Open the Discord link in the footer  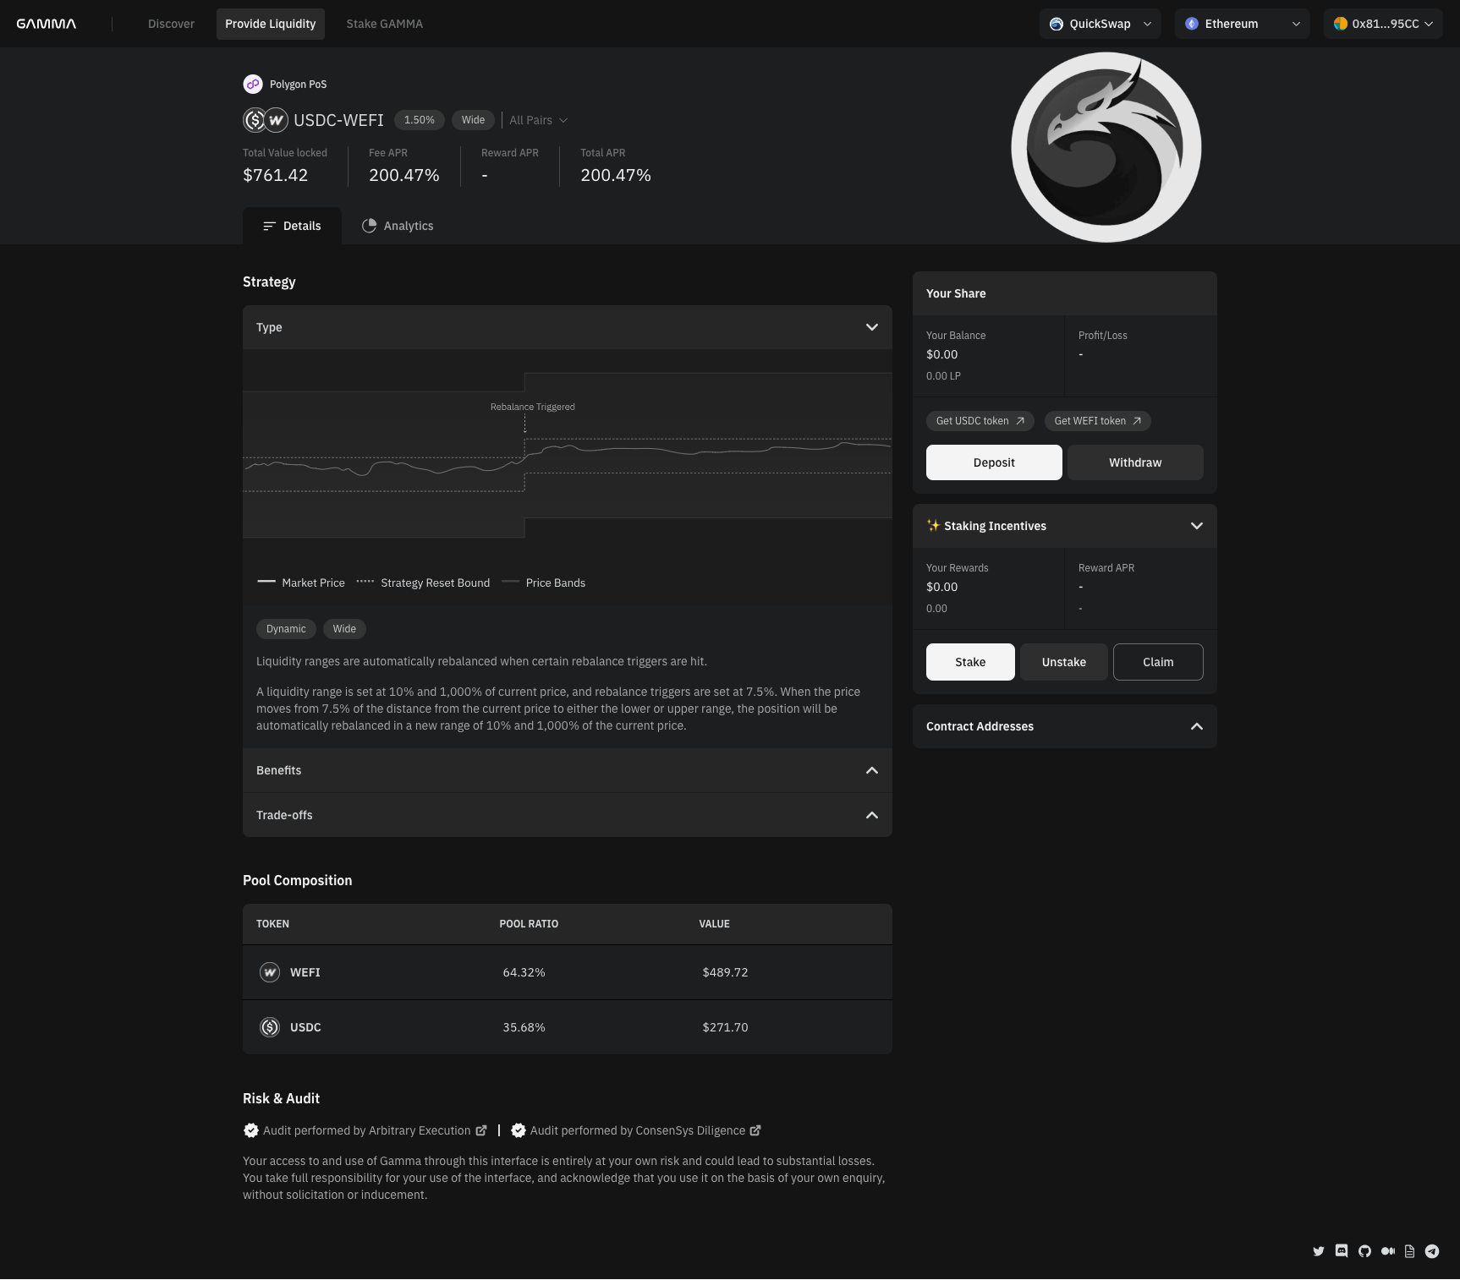coord(1342,1251)
